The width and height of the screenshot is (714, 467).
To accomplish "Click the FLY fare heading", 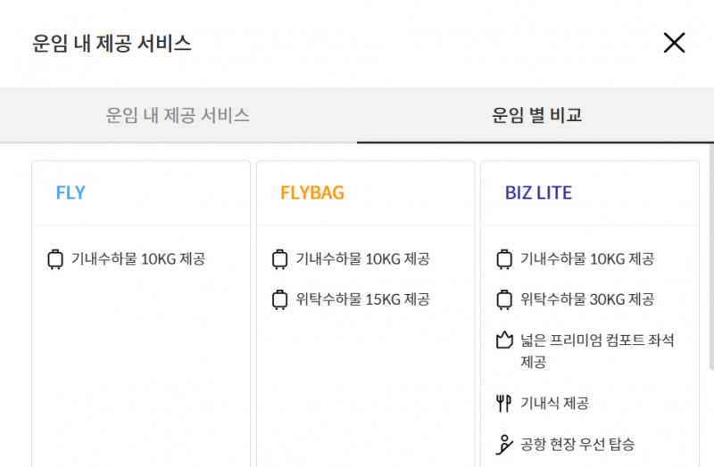I will tap(71, 193).
